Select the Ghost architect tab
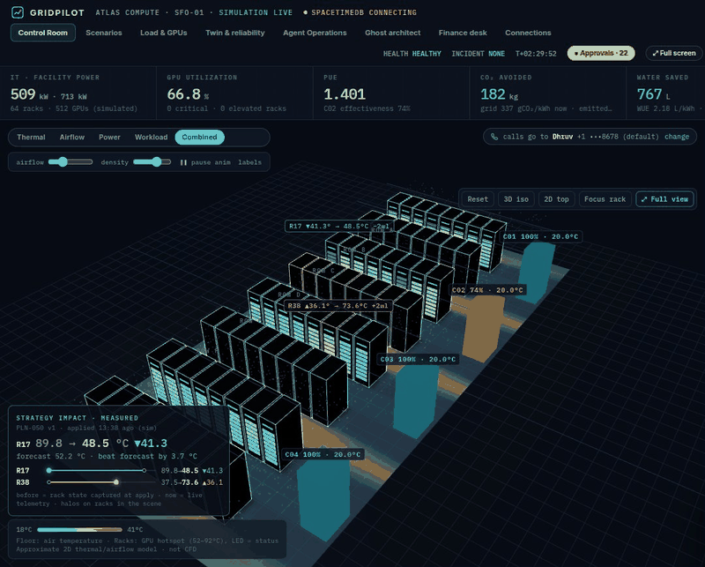 392,33
